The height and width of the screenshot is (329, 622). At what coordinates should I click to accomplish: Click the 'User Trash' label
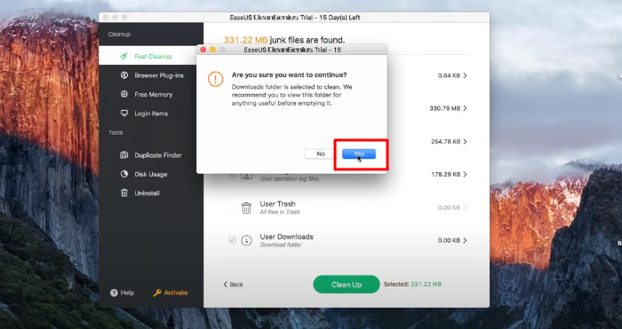coord(277,203)
